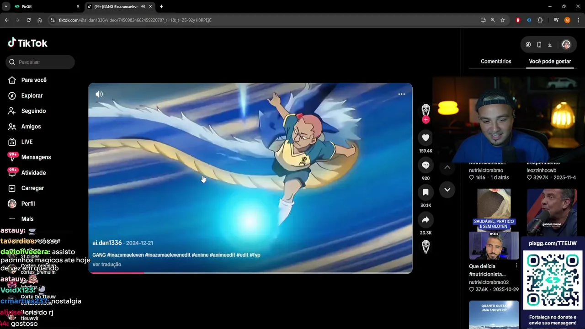Select the Você pode gostar tab

click(x=550, y=61)
